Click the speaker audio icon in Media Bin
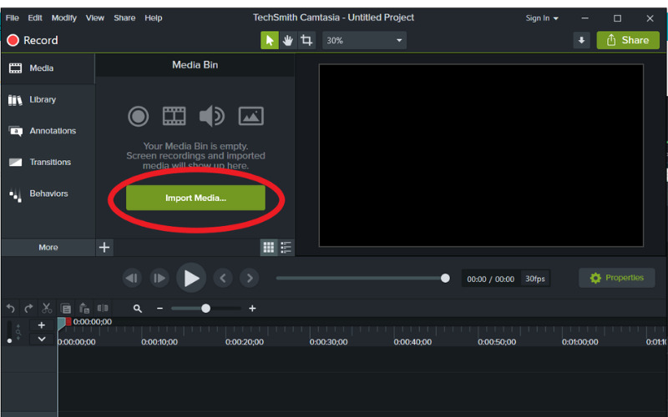 [x=212, y=116]
